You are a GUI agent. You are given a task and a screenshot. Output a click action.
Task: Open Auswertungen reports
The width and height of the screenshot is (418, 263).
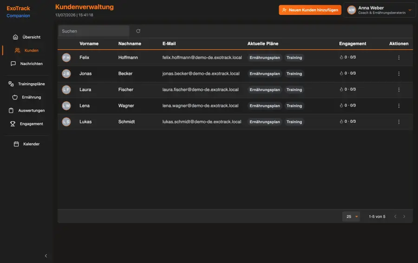click(x=26, y=111)
